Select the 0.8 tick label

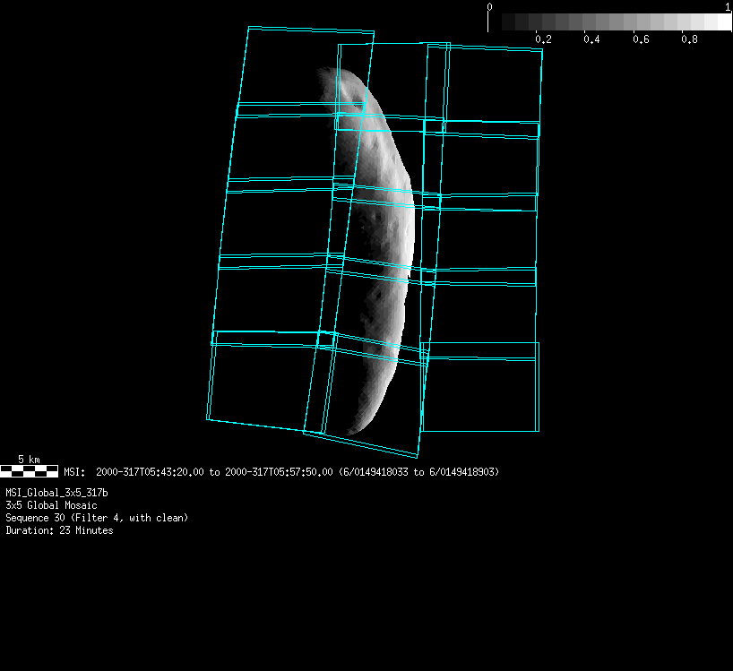coord(689,40)
